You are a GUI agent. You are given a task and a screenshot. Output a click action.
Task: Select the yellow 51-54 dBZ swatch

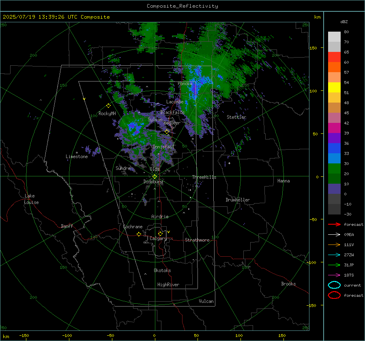tap(334, 88)
